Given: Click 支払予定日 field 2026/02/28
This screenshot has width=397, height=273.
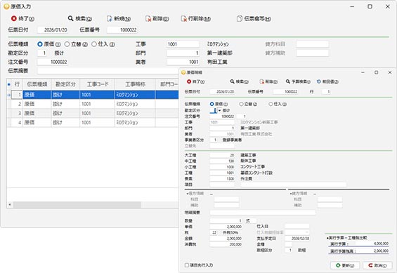Looking at the screenshot, I should (297, 239).
